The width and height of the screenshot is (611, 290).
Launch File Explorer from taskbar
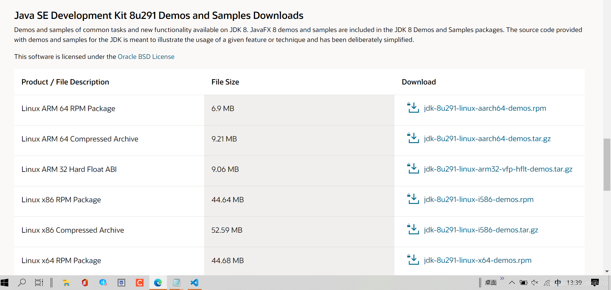66,283
